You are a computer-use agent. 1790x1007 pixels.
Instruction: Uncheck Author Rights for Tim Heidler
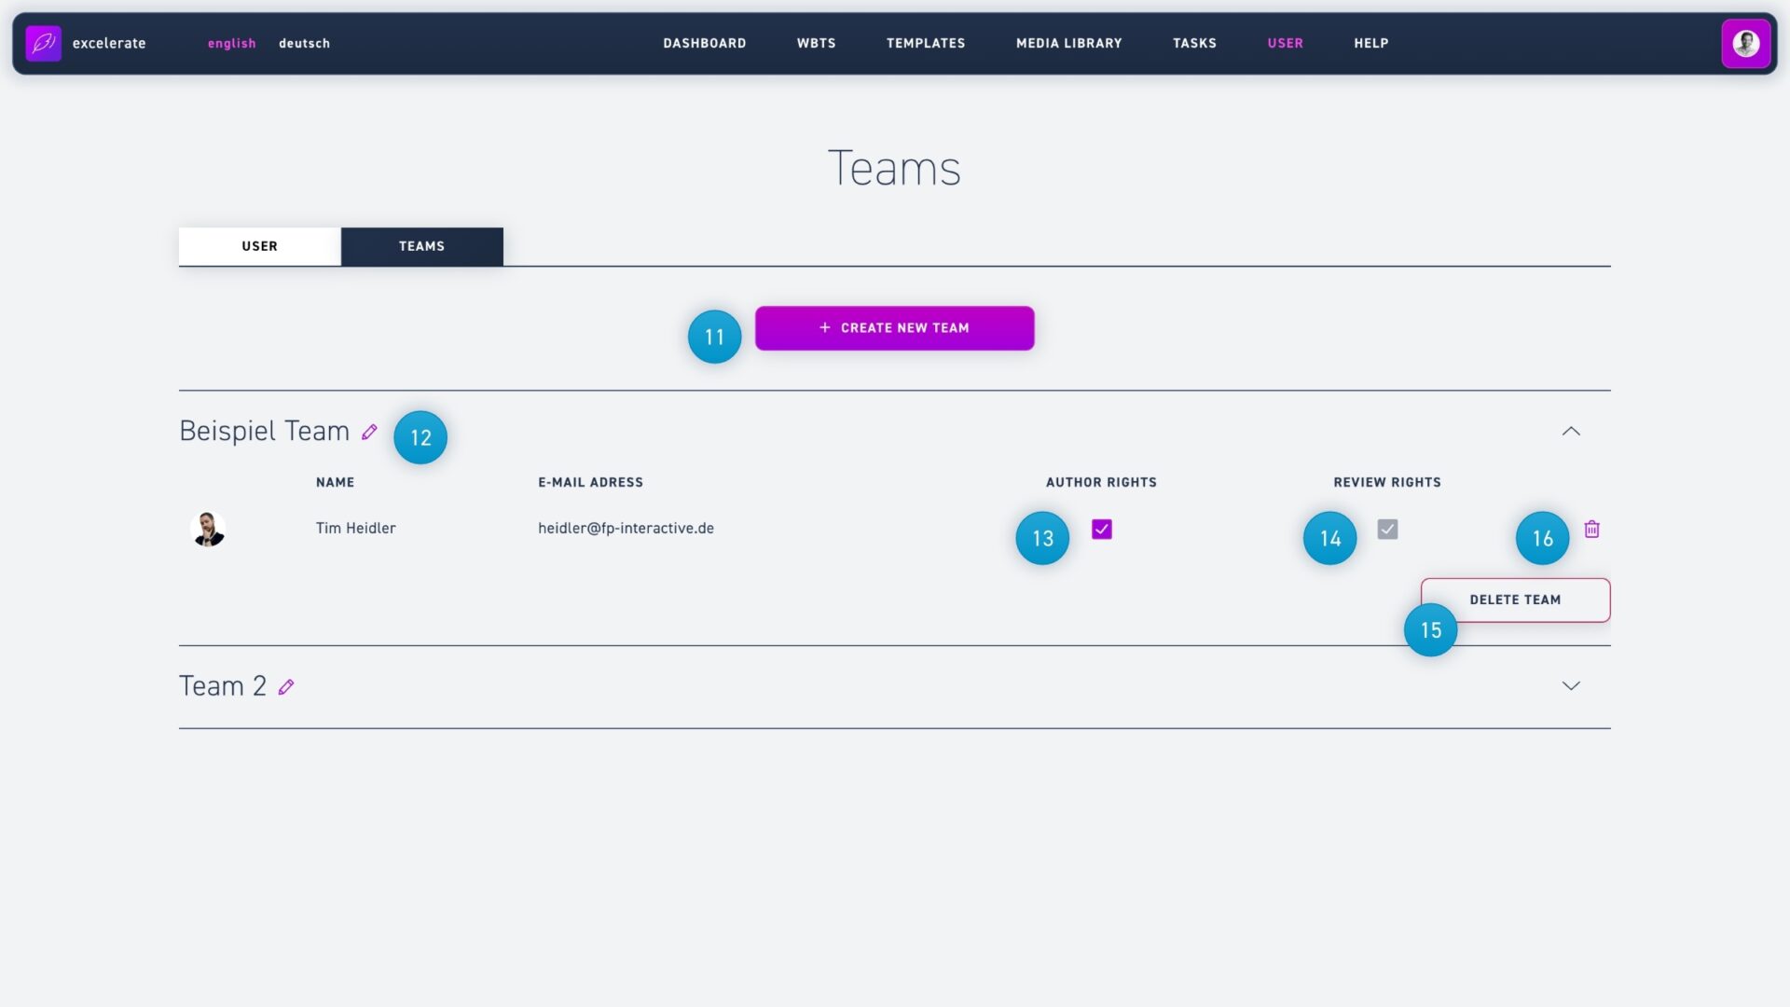[x=1101, y=530]
